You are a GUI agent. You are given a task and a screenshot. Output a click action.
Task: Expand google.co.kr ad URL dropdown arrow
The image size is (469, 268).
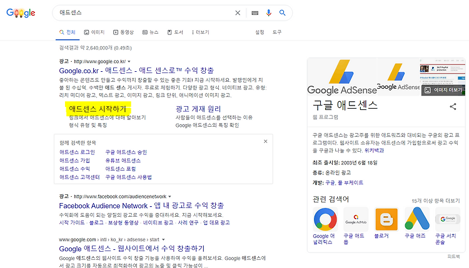point(129,62)
